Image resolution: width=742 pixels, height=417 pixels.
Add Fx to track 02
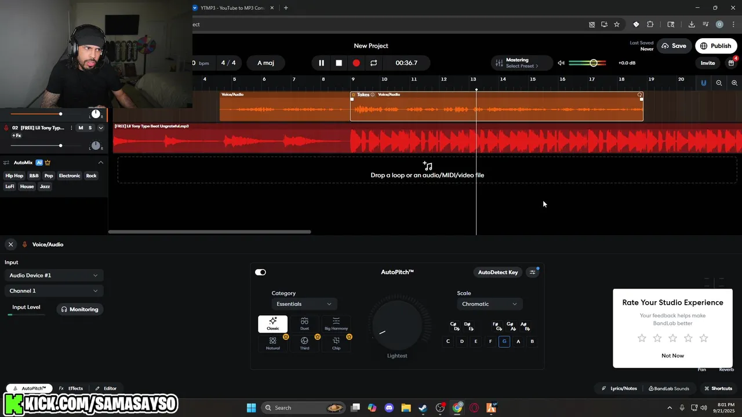click(17, 136)
